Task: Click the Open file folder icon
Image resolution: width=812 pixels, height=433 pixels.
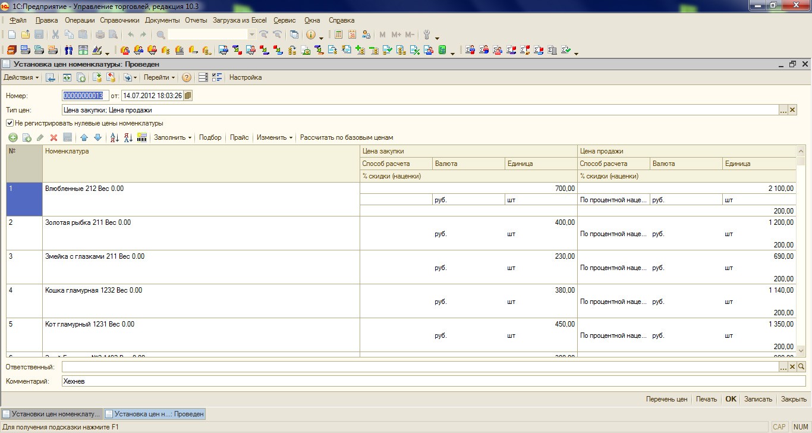Action: click(x=25, y=35)
